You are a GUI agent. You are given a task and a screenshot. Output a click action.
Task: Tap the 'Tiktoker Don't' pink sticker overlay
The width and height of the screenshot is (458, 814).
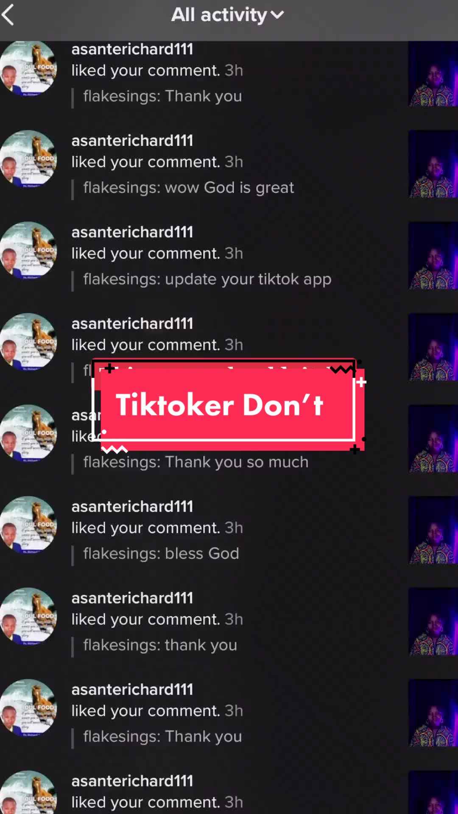tap(229, 405)
